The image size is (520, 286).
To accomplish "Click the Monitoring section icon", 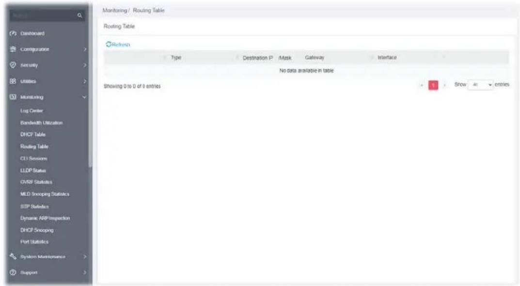I will click(x=13, y=97).
